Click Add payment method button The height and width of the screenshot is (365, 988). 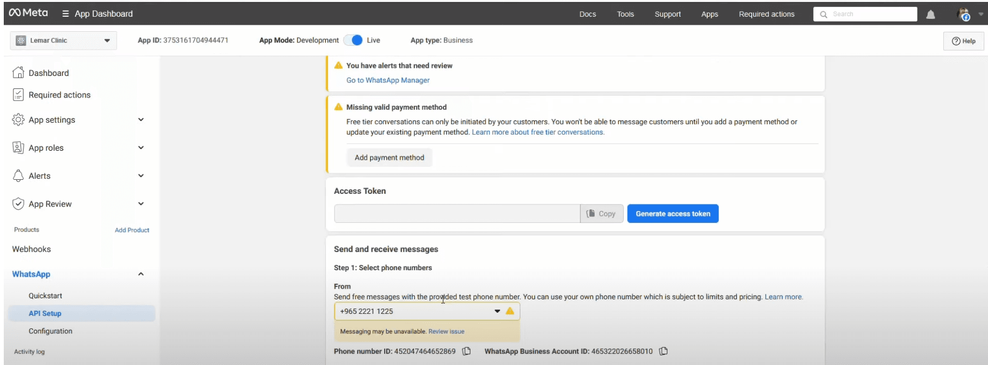[389, 158]
